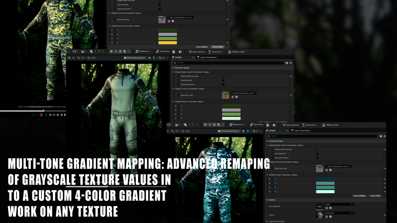
Task: Expand Lightmass Settings section
Action: pos(267,221)
